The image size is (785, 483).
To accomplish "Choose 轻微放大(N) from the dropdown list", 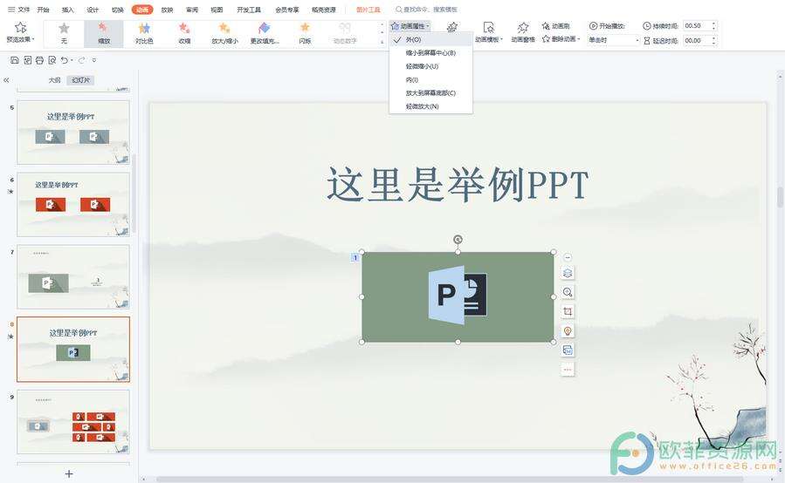I will [423, 106].
